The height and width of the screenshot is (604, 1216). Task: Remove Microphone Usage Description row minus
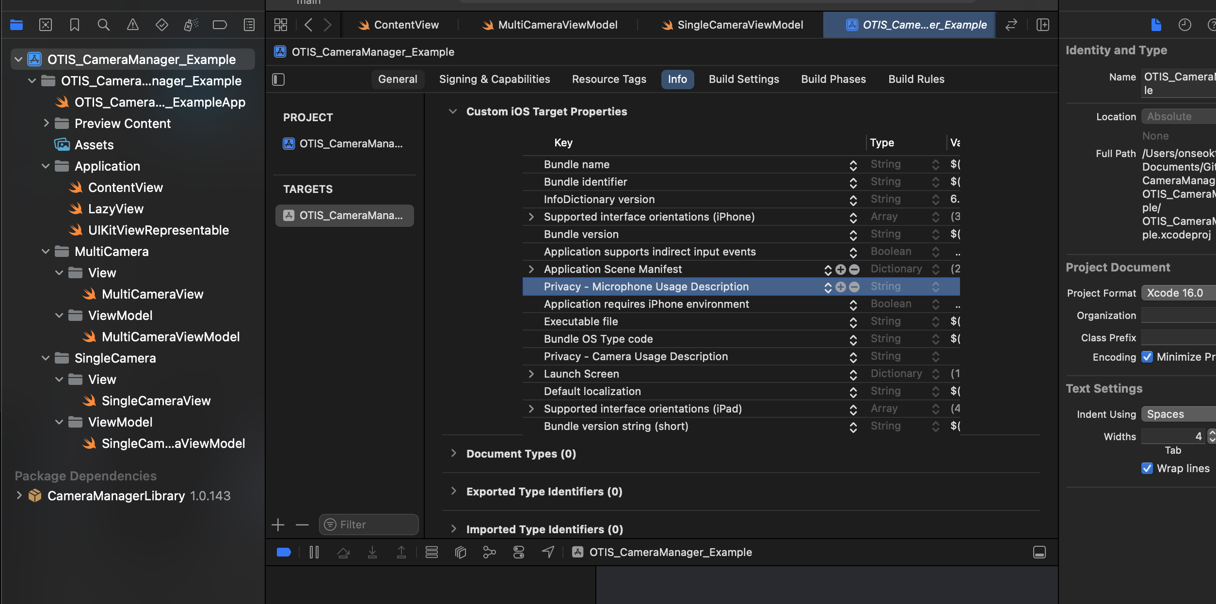[854, 287]
